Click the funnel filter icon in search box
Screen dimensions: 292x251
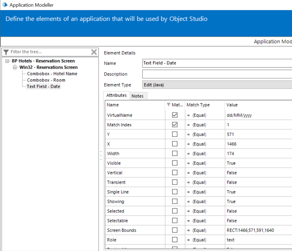point(6,52)
